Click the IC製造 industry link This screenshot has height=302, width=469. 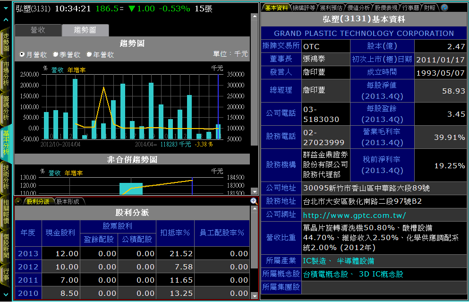(x=315, y=261)
